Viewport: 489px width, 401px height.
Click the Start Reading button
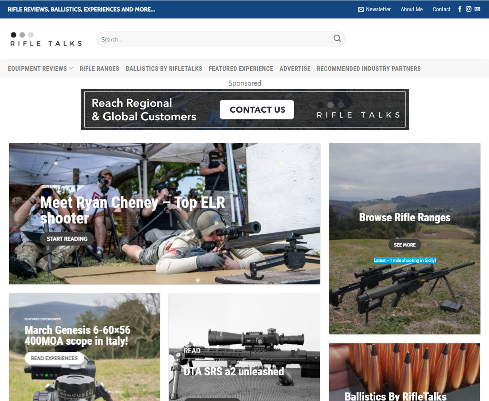tap(67, 239)
